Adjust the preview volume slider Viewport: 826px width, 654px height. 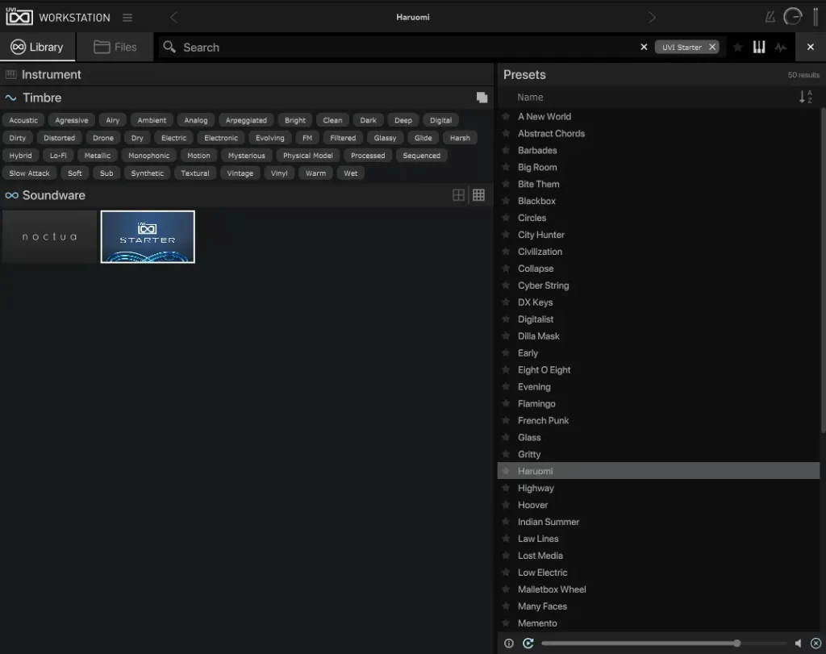pyautogui.click(x=736, y=643)
